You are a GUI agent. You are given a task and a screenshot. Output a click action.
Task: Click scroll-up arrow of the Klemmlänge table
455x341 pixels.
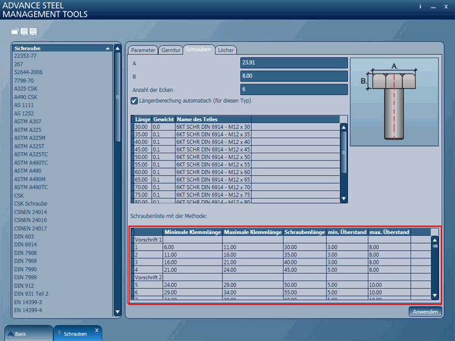pos(435,240)
